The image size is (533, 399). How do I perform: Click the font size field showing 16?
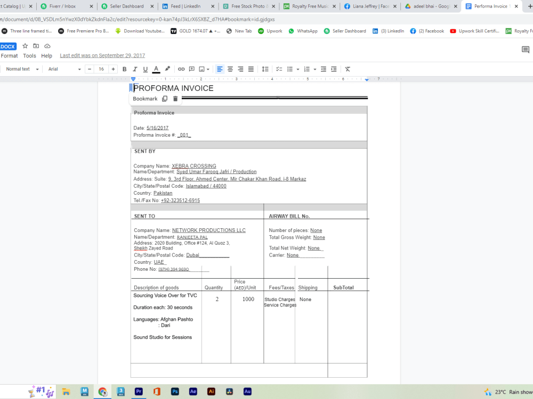tap(101, 69)
